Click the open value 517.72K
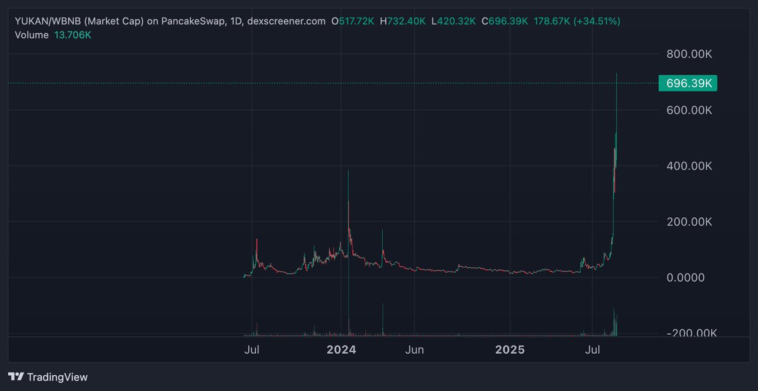Image resolution: width=758 pixels, height=391 pixels. coord(356,21)
